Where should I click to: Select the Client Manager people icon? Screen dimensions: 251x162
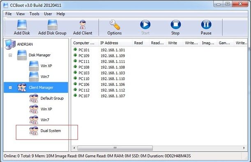(x=22, y=88)
